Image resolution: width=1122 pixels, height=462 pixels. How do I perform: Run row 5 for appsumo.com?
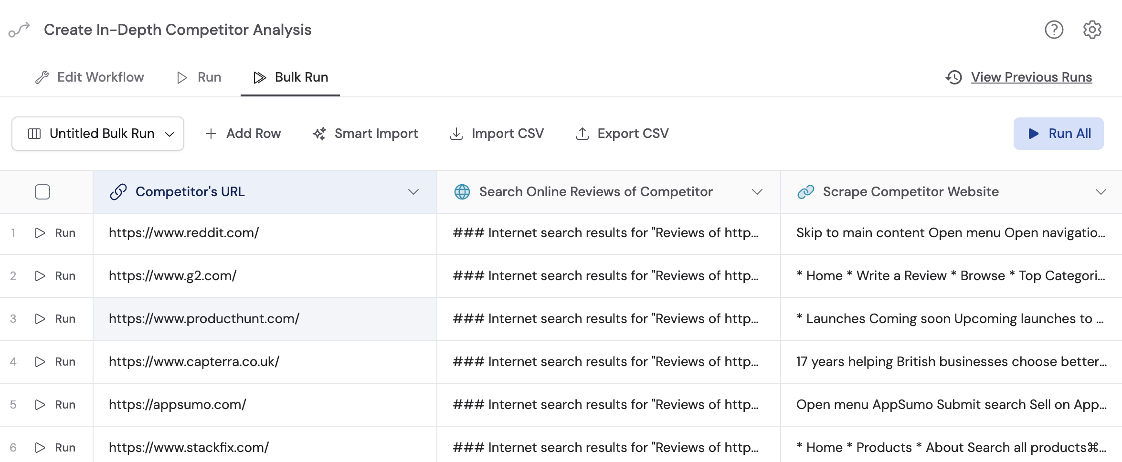[x=55, y=405]
